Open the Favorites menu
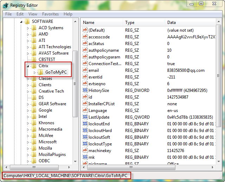Screen dimensions: 225x182 click(50, 14)
